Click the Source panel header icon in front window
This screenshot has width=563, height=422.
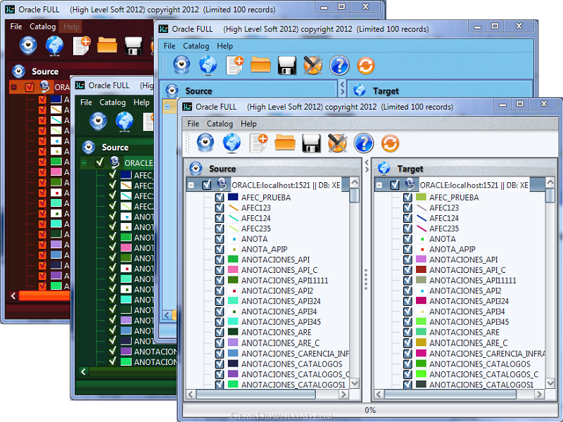[196, 168]
